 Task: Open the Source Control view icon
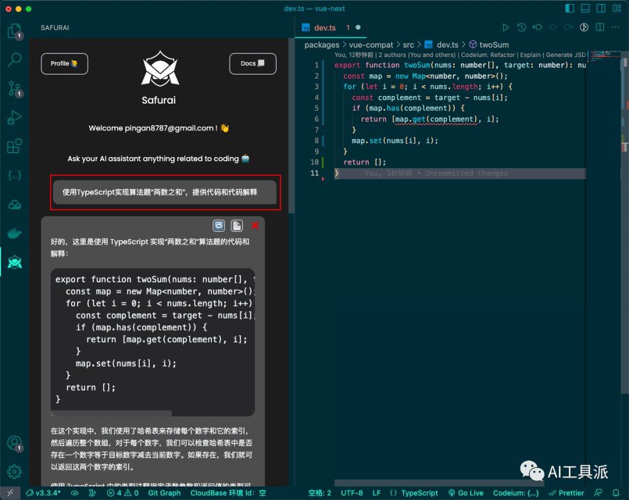[x=15, y=88]
